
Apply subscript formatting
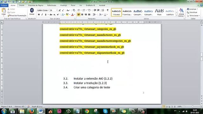(54, 15)
